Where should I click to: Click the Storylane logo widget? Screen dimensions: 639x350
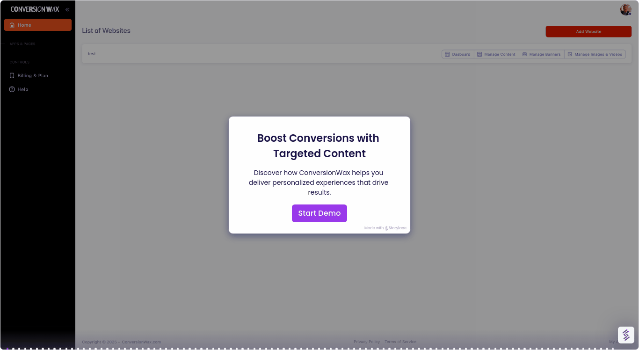pos(626,335)
